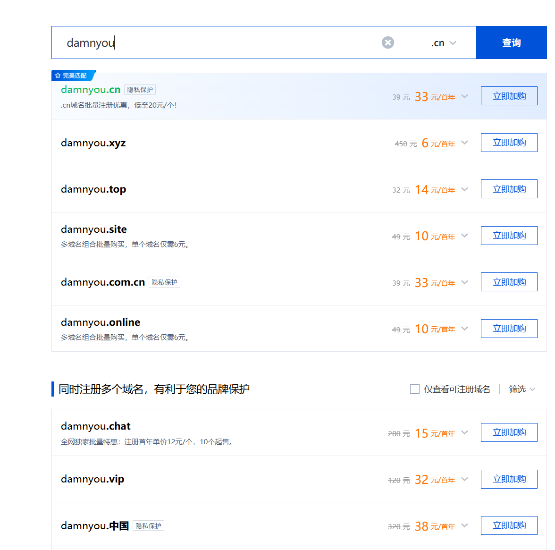Add damnyou.xyz to cart with 立即加购
555x550 pixels.
(x=509, y=143)
